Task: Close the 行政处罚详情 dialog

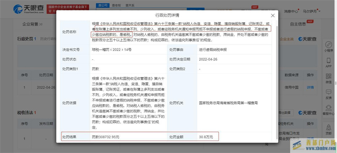Action: (x=273, y=16)
